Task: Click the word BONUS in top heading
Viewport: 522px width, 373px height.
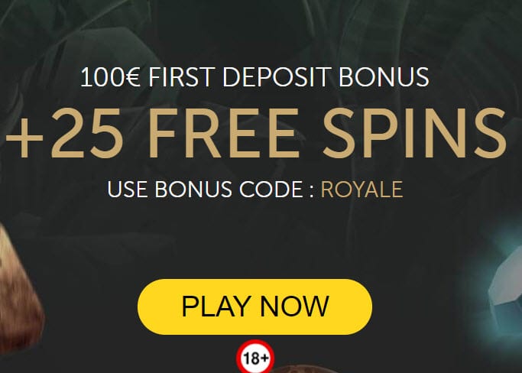Action: pos(384,77)
